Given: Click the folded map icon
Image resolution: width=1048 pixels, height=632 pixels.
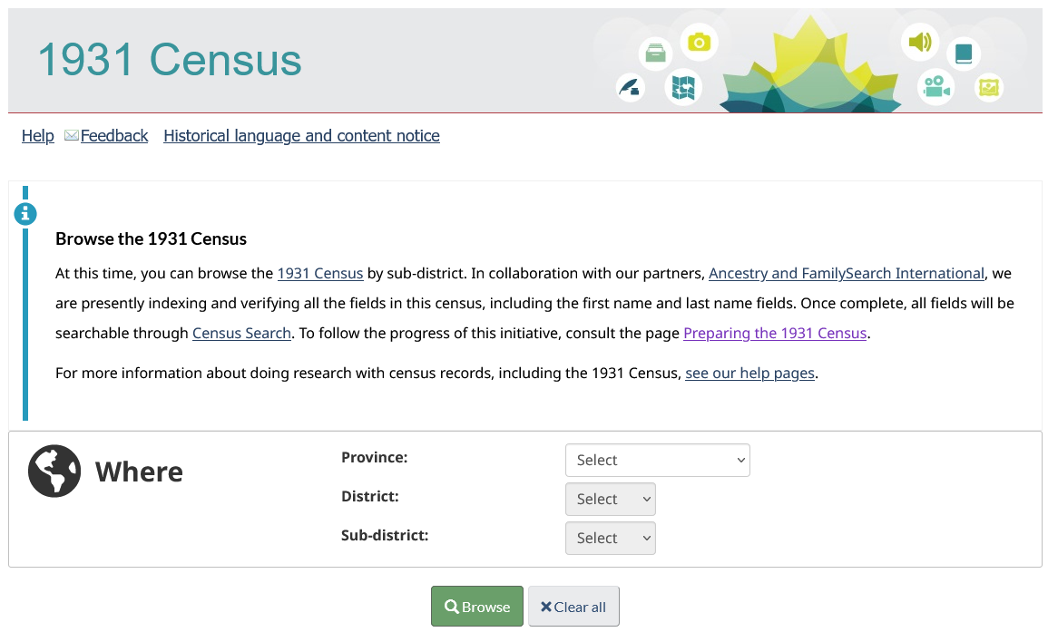Looking at the screenshot, I should (683, 87).
